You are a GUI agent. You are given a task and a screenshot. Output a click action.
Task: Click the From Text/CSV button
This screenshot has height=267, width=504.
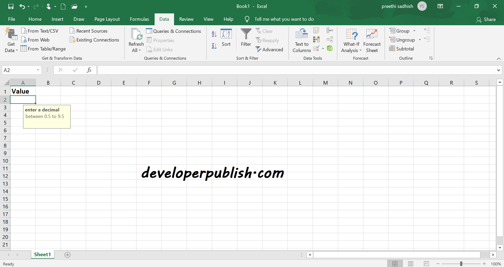(40, 31)
